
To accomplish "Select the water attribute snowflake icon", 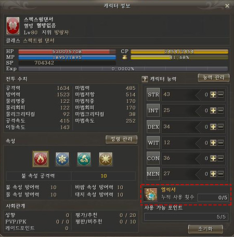I will coord(62,159).
